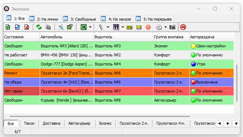This screenshot has height=137, width=243.
Task: Select bottom tab Грузотакси 2 м.
Action: pyautogui.click(x=134, y=123)
